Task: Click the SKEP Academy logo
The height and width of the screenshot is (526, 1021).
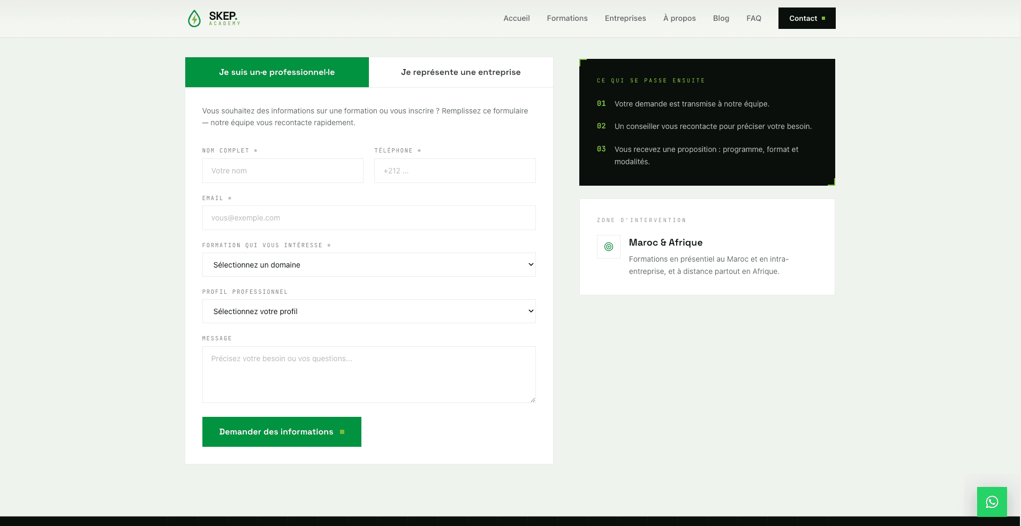Action: coord(214,18)
